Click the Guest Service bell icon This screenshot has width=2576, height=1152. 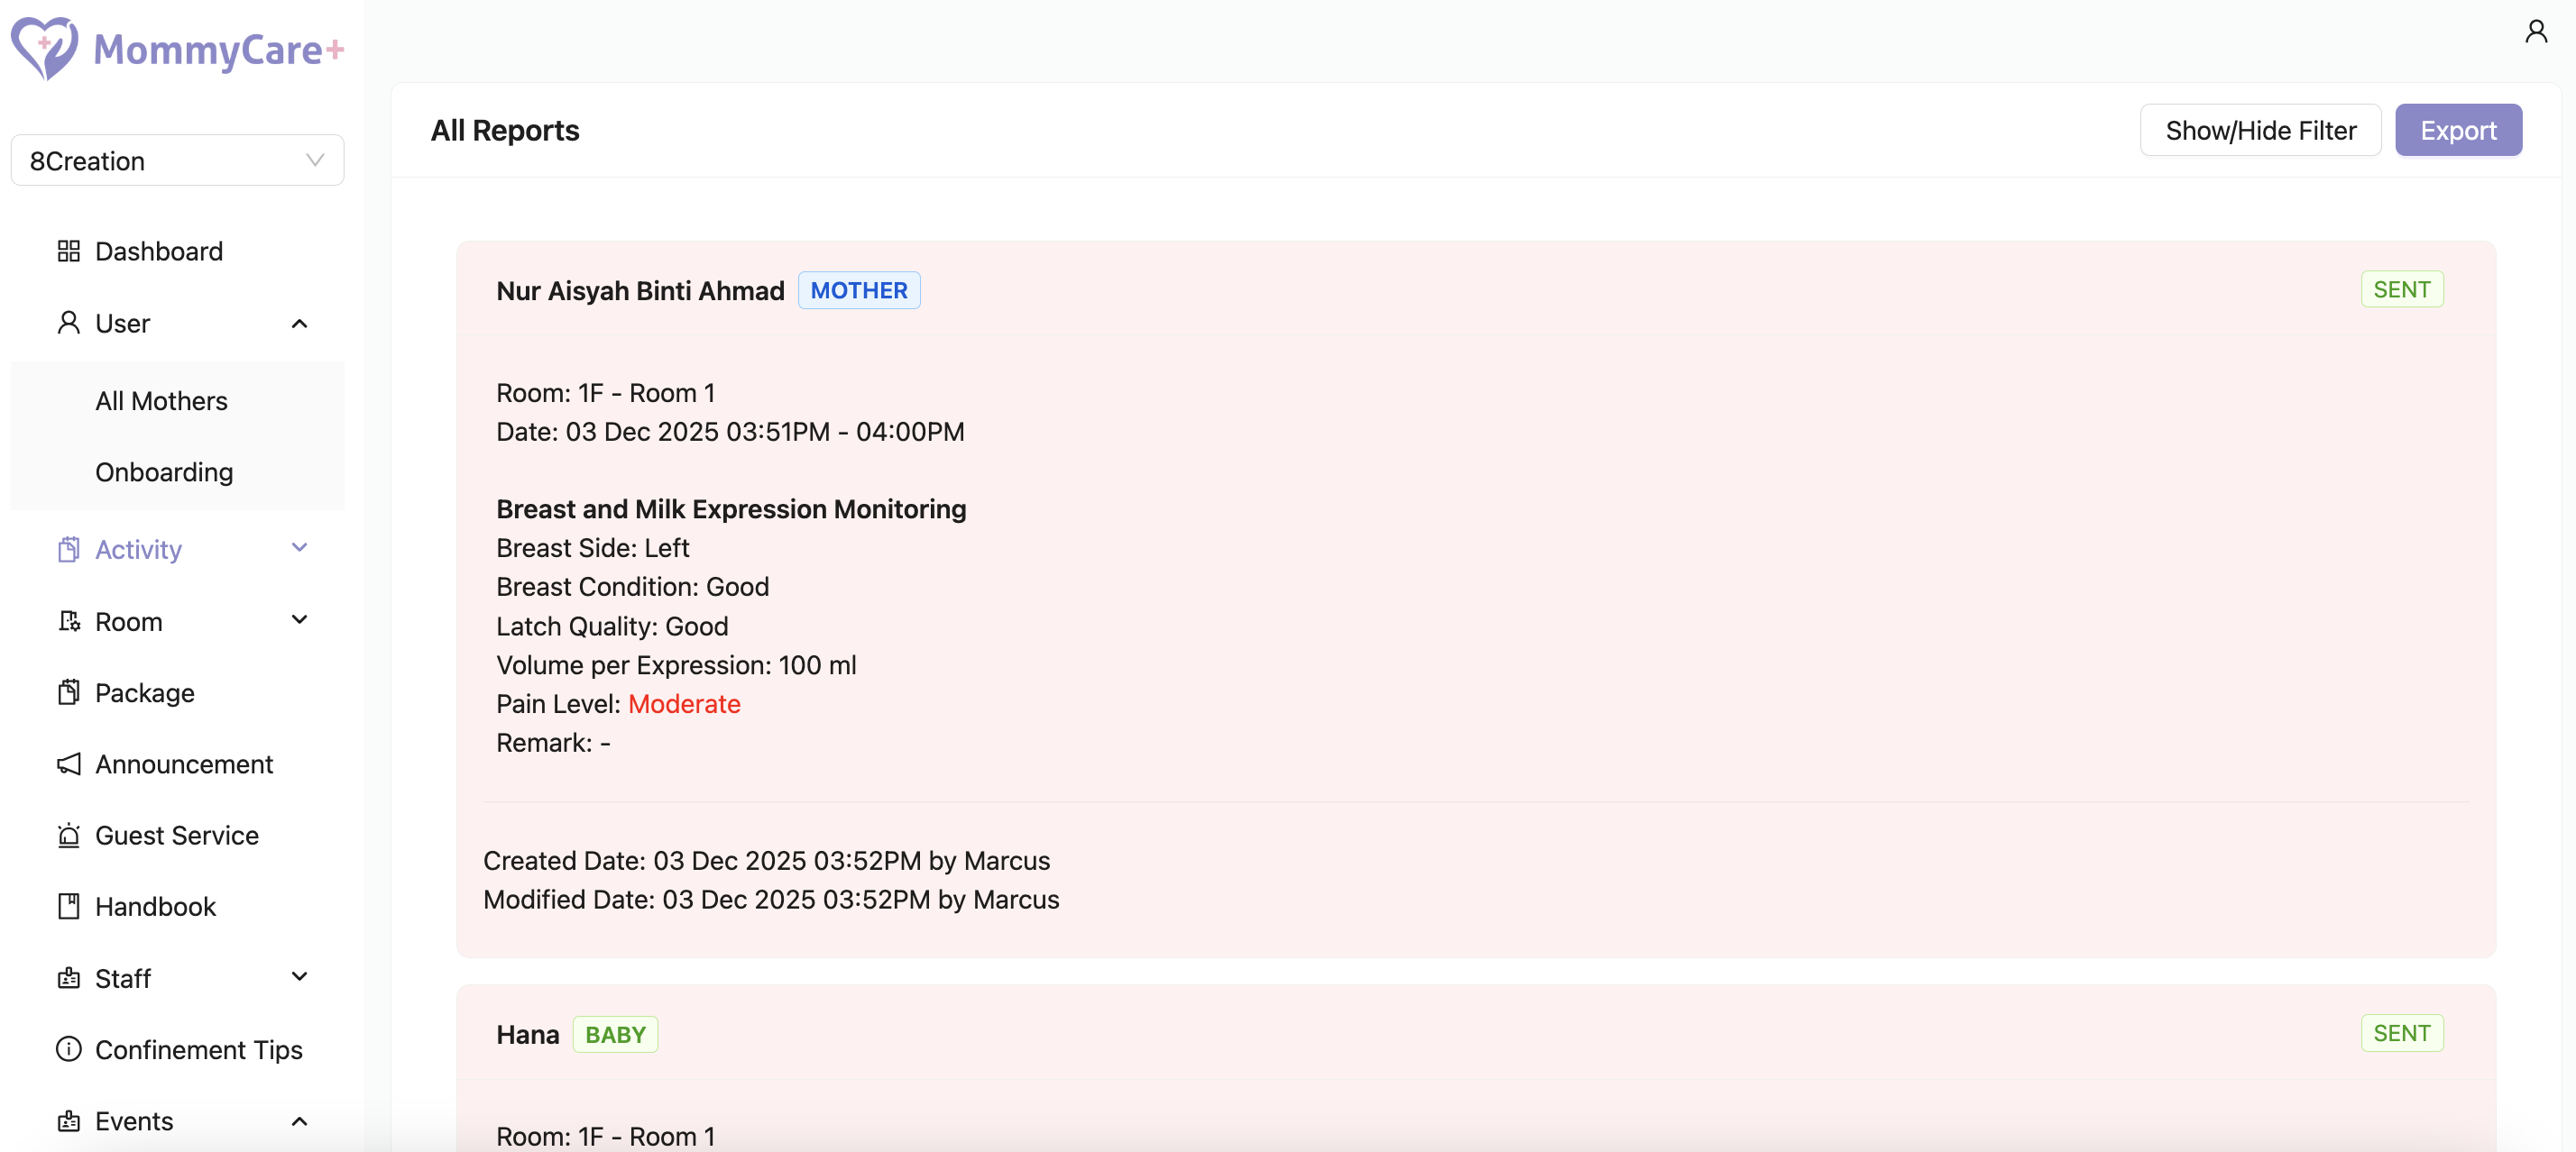[68, 836]
